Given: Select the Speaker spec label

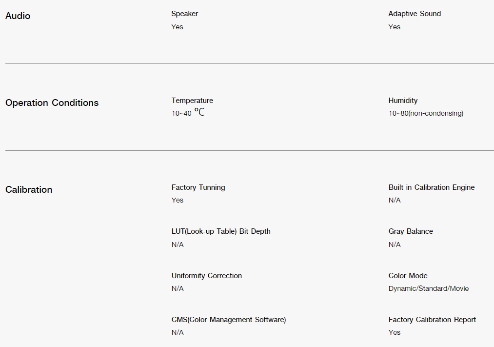Looking at the screenshot, I should (185, 14).
